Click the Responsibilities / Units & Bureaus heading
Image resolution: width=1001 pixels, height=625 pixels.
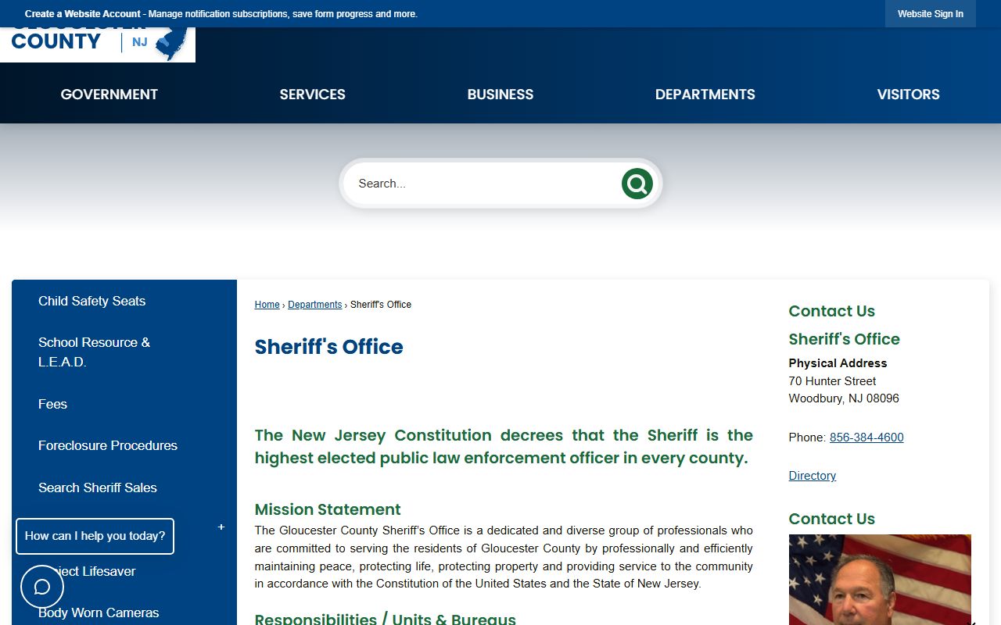click(386, 619)
